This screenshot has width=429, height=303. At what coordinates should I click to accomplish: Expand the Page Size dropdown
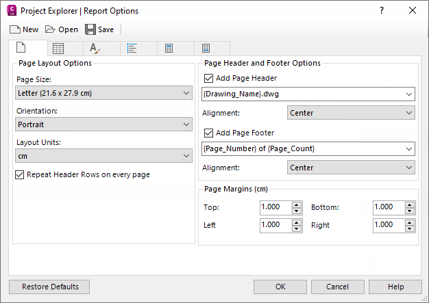click(187, 93)
